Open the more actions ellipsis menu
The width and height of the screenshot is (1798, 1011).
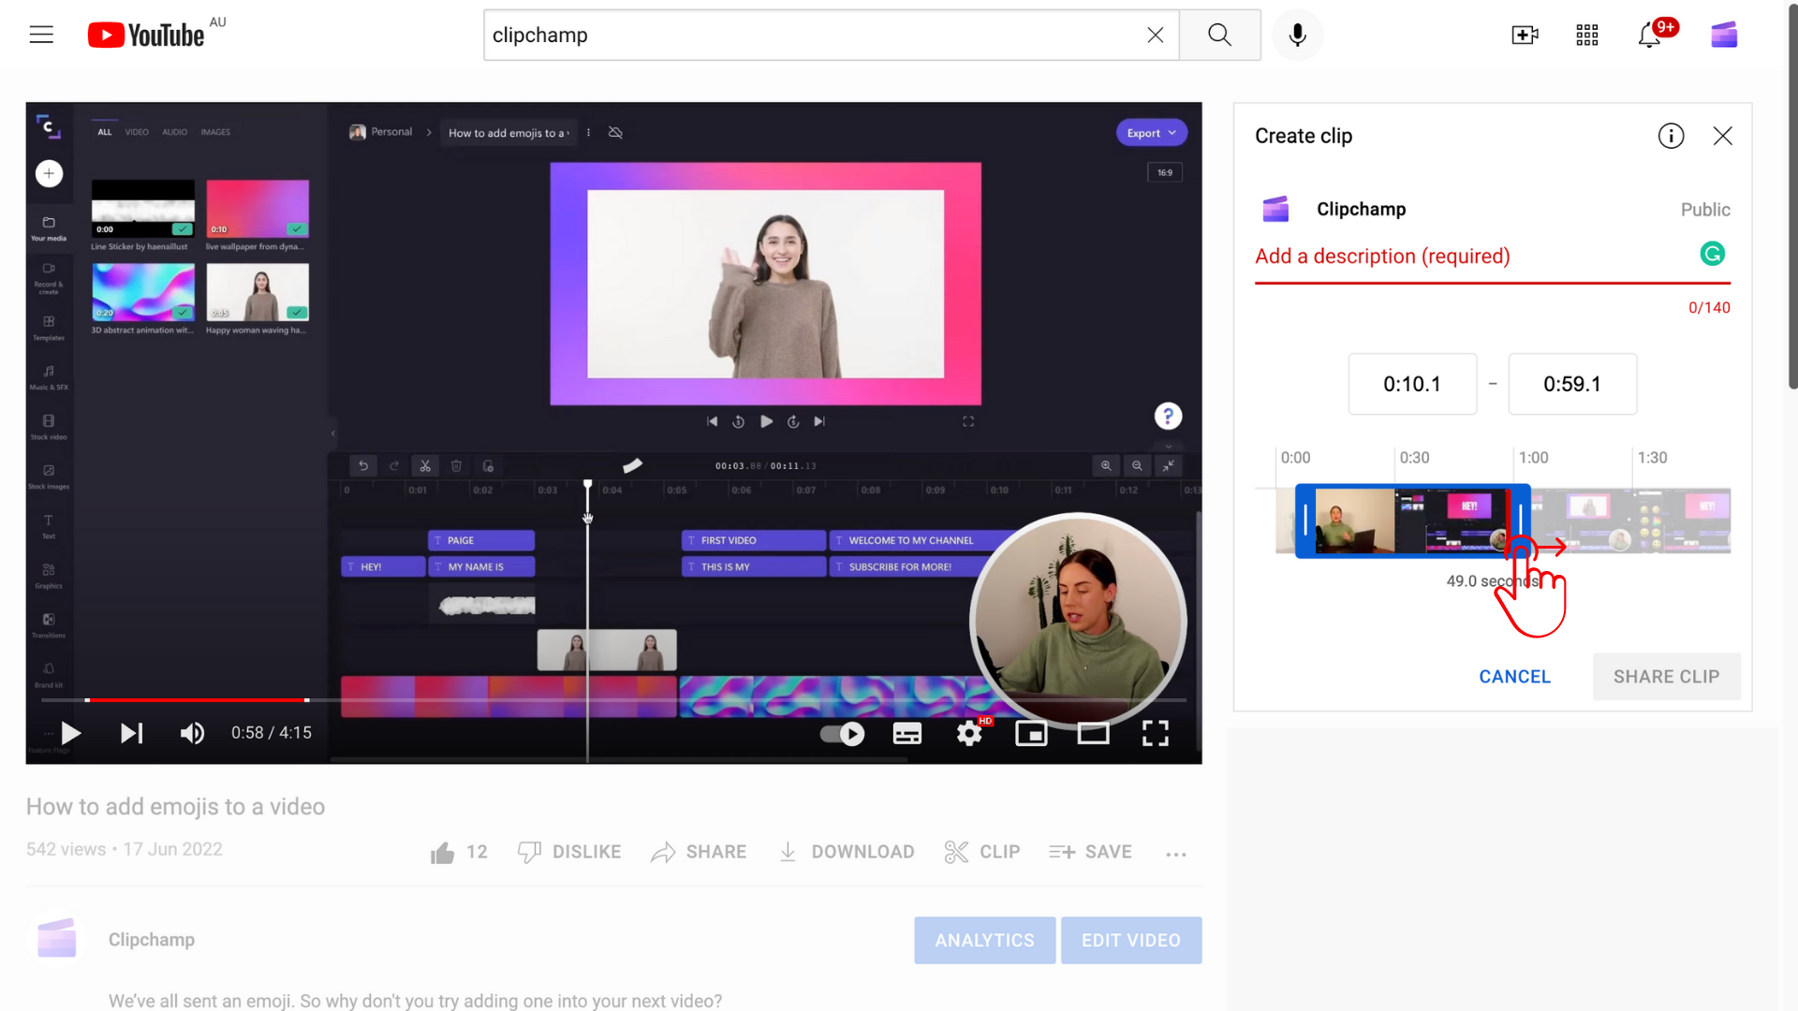point(1176,854)
